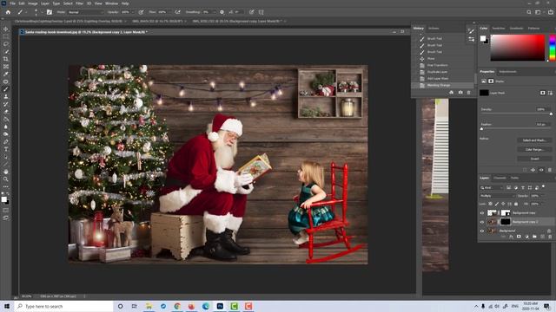Toggle lock image pixels brush icon
This screenshot has height=312, width=556.
pos(497,204)
